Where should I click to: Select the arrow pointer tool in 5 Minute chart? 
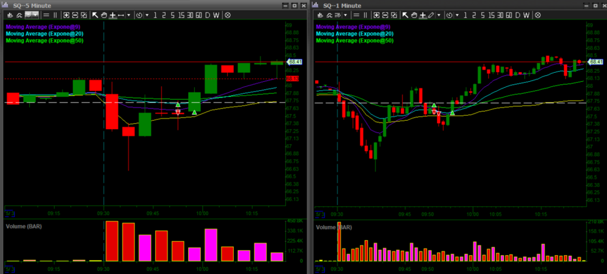(x=95, y=15)
